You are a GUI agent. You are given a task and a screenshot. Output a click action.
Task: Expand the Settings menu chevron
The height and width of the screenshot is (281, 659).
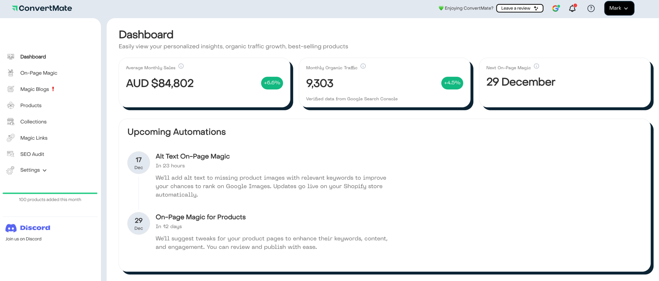pyautogui.click(x=44, y=170)
